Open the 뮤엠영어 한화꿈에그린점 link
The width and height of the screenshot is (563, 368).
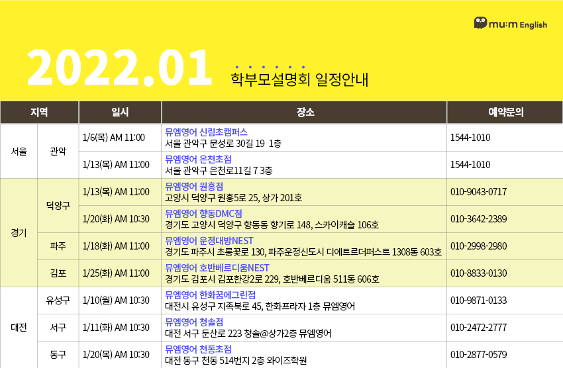[210, 295]
